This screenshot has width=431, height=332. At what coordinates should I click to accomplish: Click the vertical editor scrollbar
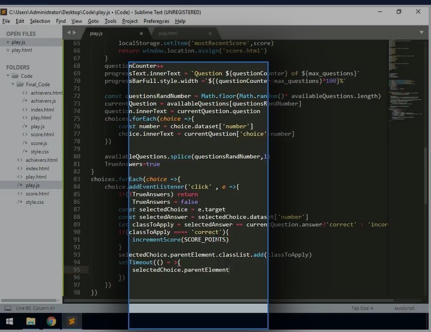click(x=426, y=176)
